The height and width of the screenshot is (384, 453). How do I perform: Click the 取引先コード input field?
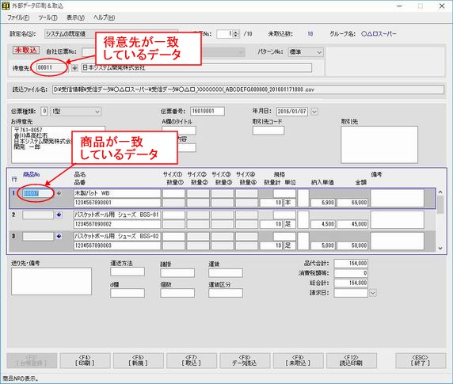(268, 131)
